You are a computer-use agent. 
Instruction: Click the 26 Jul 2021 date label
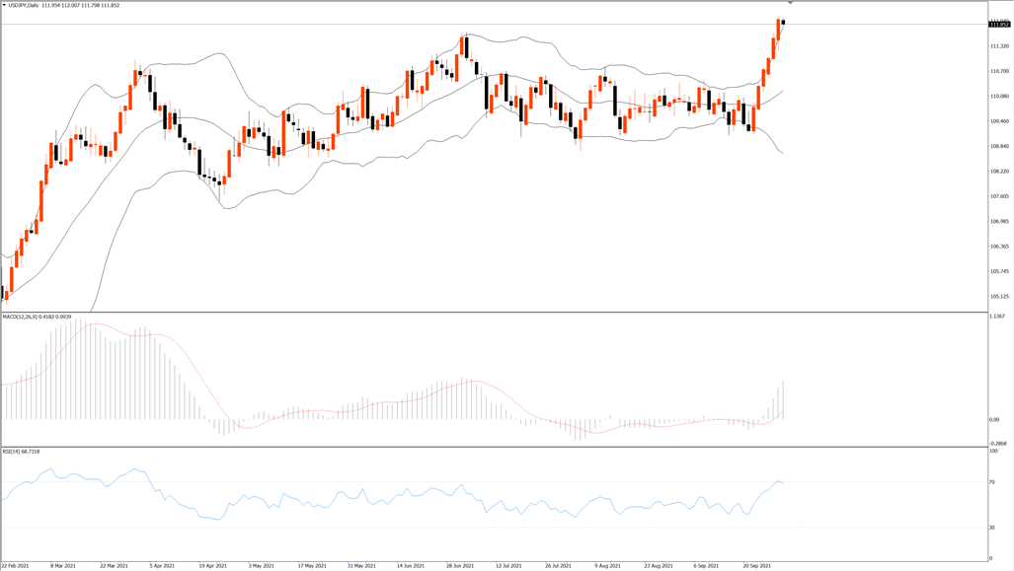[x=558, y=566]
